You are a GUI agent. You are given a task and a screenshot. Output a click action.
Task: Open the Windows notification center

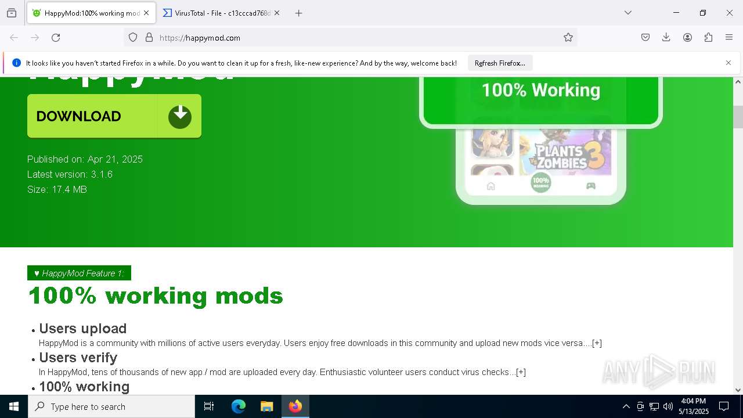point(724,406)
